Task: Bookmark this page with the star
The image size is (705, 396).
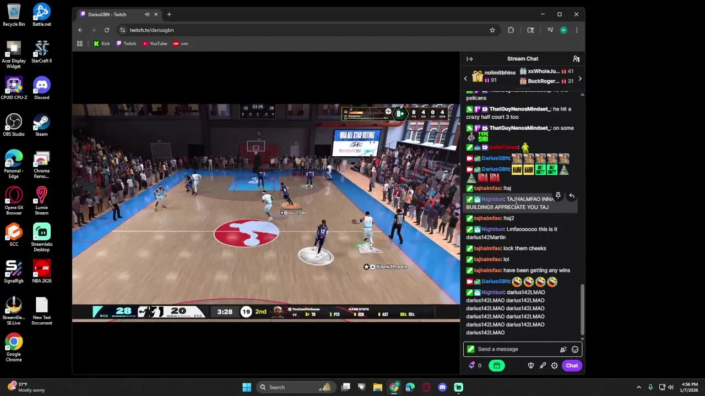Action: coord(492,30)
